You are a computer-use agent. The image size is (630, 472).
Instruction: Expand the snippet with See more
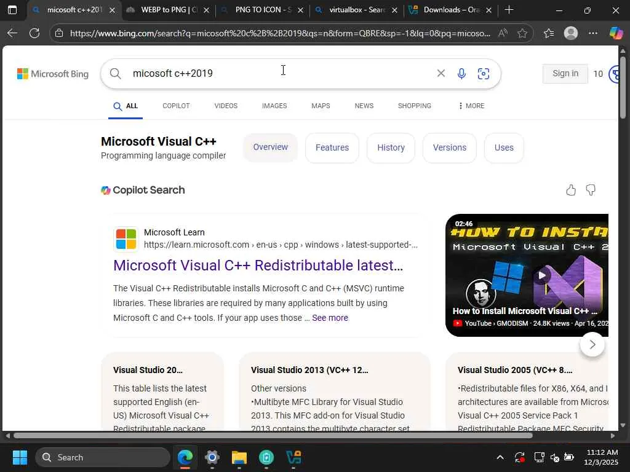coord(330,318)
